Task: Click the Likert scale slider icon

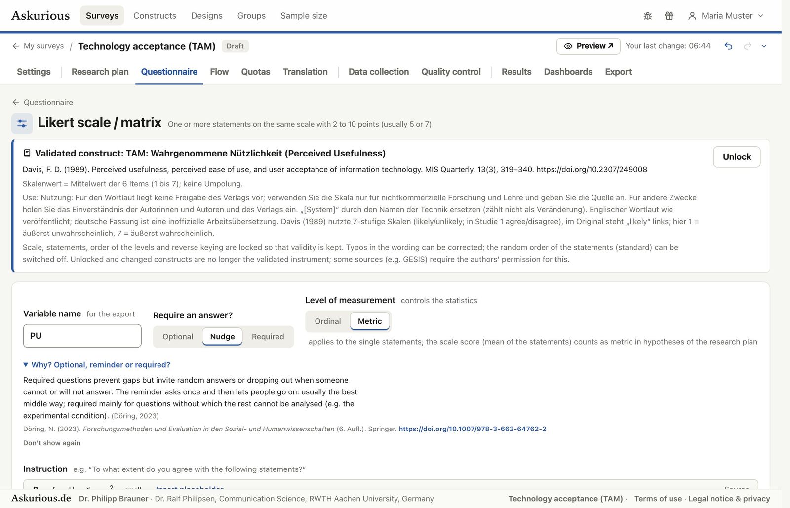Action: (22, 123)
